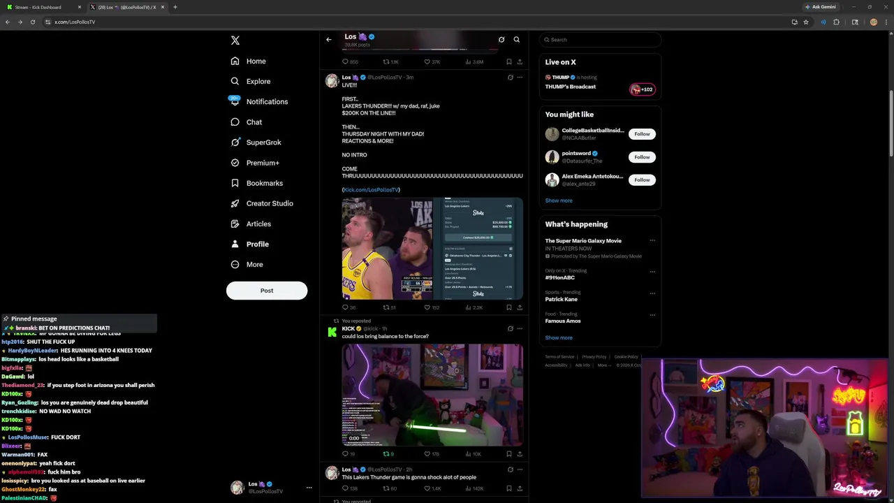894x503 pixels.
Task: Like the LIVE!!! post with 152 likes
Action: click(432, 307)
